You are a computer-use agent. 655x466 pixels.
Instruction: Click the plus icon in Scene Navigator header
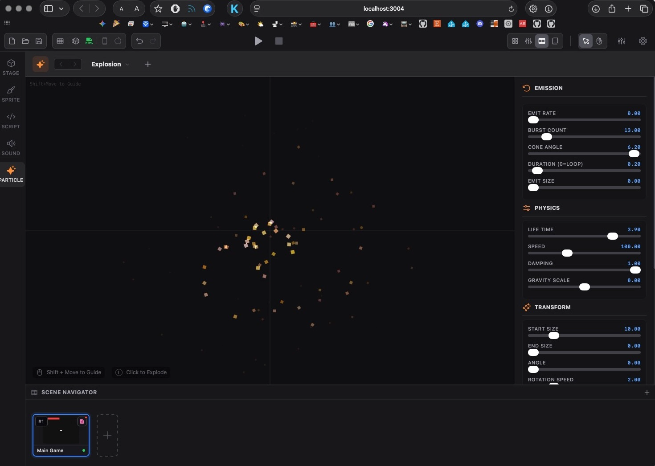pyautogui.click(x=647, y=392)
